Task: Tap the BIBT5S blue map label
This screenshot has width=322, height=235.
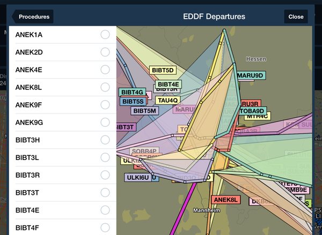Action: (133, 101)
